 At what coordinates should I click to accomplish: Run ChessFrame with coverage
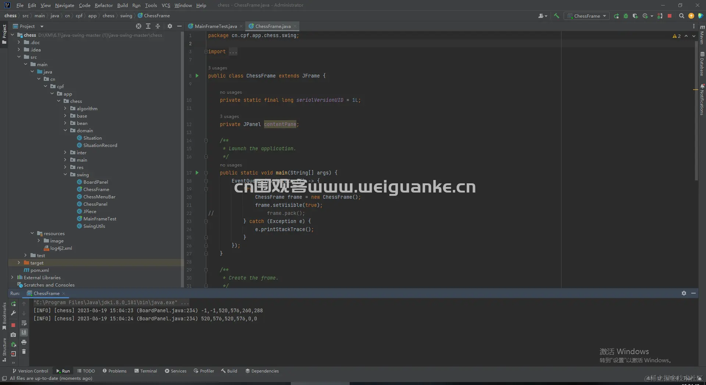tap(635, 16)
